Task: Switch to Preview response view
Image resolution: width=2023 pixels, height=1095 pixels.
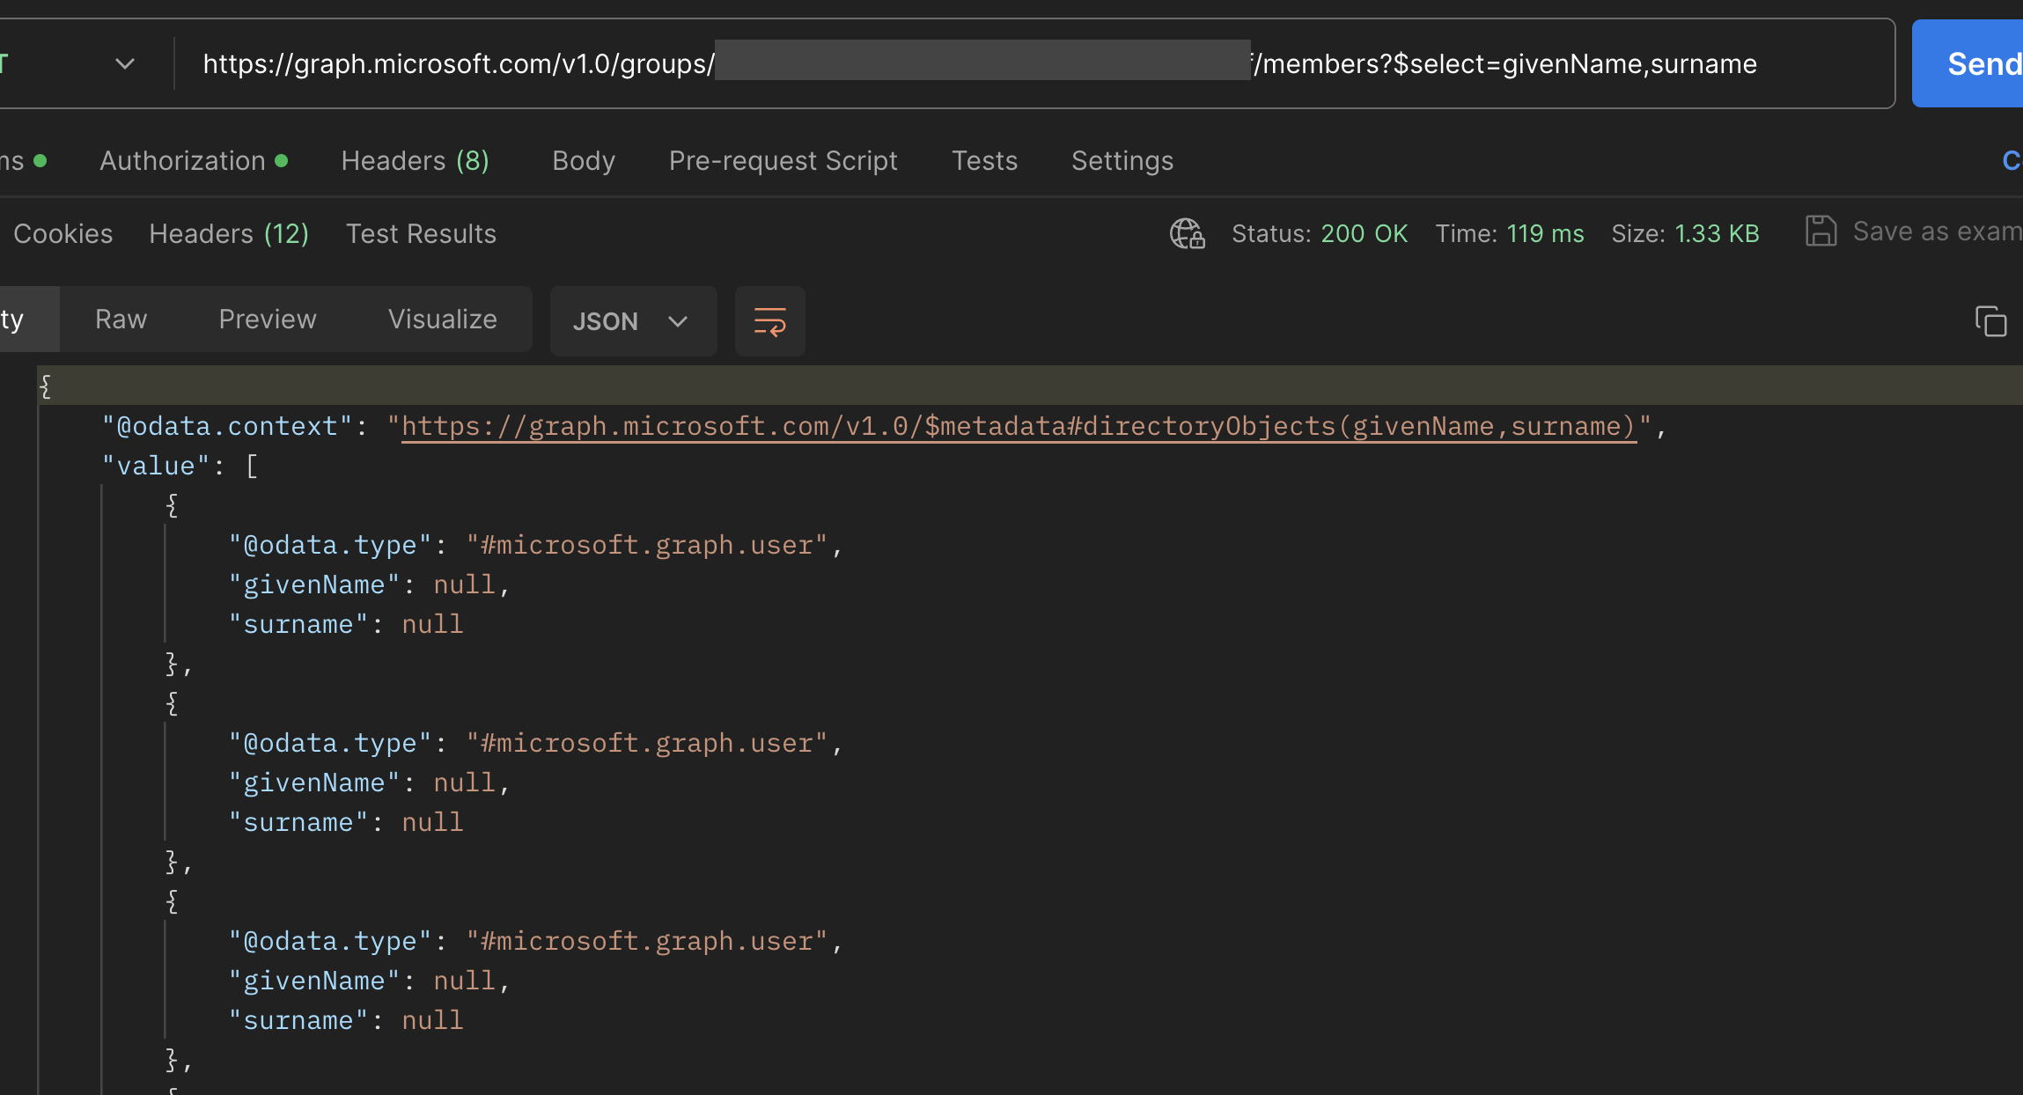Action: pyautogui.click(x=267, y=319)
